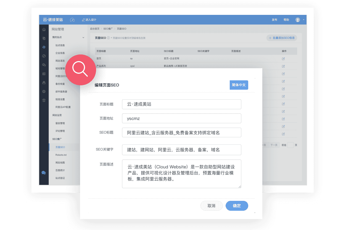Click 帮助 in the top bar

point(286,20)
